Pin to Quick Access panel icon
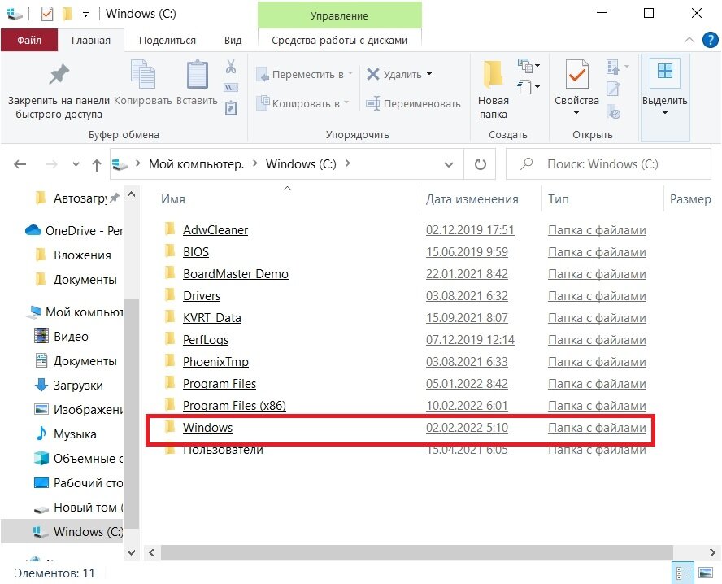The image size is (722, 584). pos(59,75)
